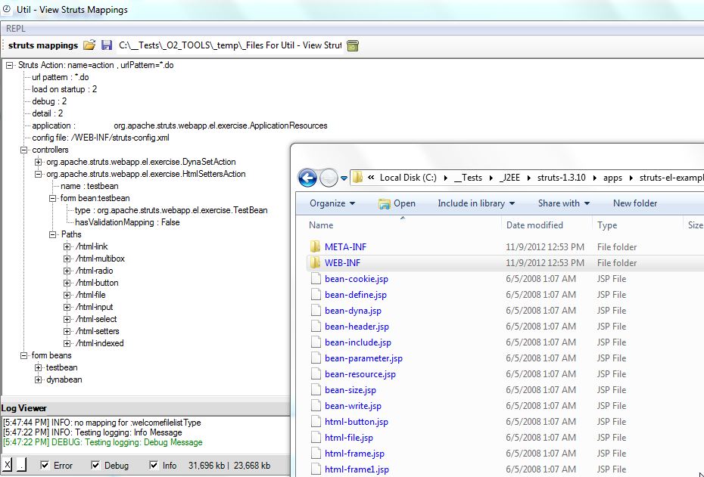Select the html-frame.jsp file name
The height and width of the screenshot is (477, 704).
pyautogui.click(x=354, y=454)
